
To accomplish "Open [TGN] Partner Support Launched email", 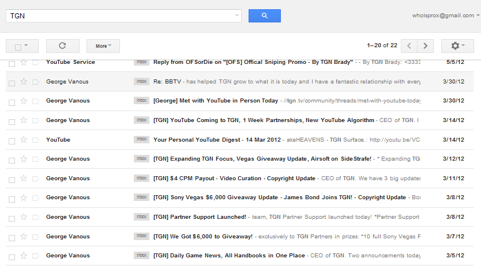I will tap(200, 216).
